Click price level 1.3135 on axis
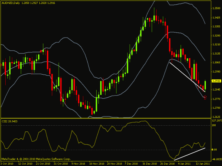This screenshot has width=222, height=166. point(216,53)
